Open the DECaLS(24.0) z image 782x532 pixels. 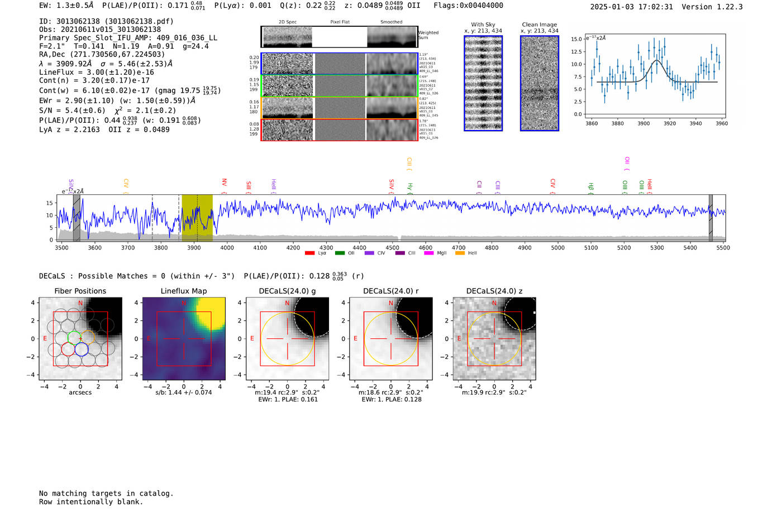[494, 338]
